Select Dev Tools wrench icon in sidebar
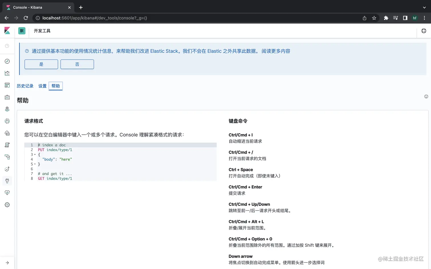The image size is (431, 269). [7, 181]
